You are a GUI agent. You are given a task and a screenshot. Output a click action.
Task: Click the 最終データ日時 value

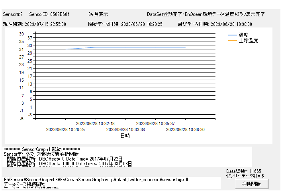click(231, 24)
